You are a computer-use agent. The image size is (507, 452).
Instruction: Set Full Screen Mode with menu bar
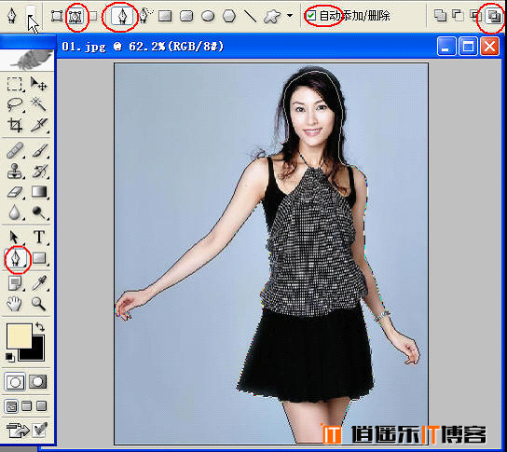(26, 405)
